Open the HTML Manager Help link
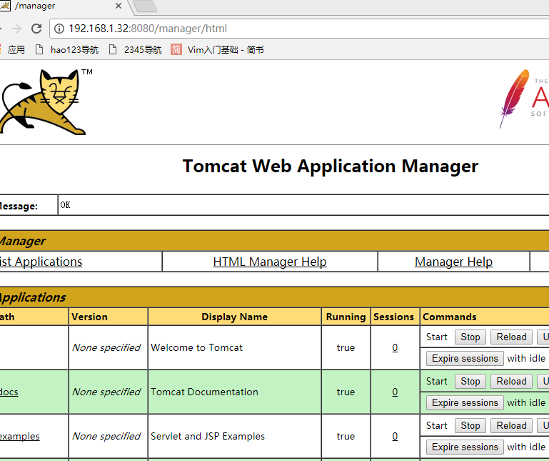Viewport: 549px width, 461px height. click(270, 262)
